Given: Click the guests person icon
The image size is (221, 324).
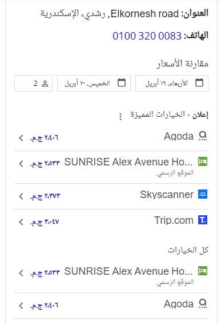Looking at the screenshot, I should tap(45, 84).
